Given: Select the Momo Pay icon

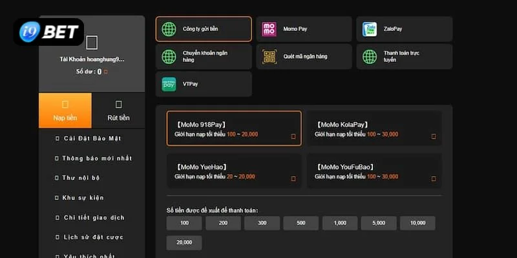Looking at the screenshot, I should click(269, 29).
